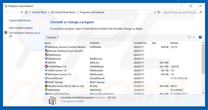Select the MyPC Backup program name

55,82
